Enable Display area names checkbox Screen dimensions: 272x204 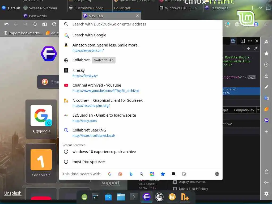coord(175,182)
